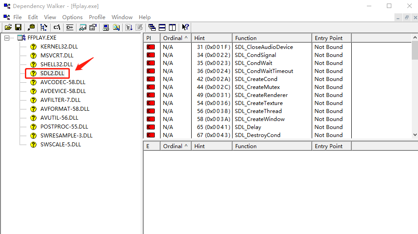Sort by the Entry Point column header
Screen dimensions: 418x234
coord(331,38)
